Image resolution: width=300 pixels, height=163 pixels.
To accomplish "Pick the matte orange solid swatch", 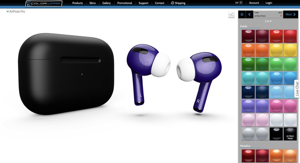I will tap(262, 50).
